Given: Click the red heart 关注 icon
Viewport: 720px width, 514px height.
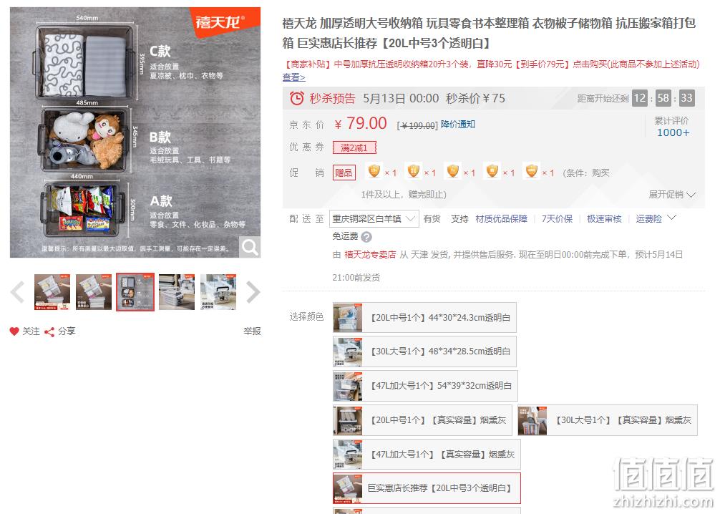Looking at the screenshot, I should coord(14,331).
